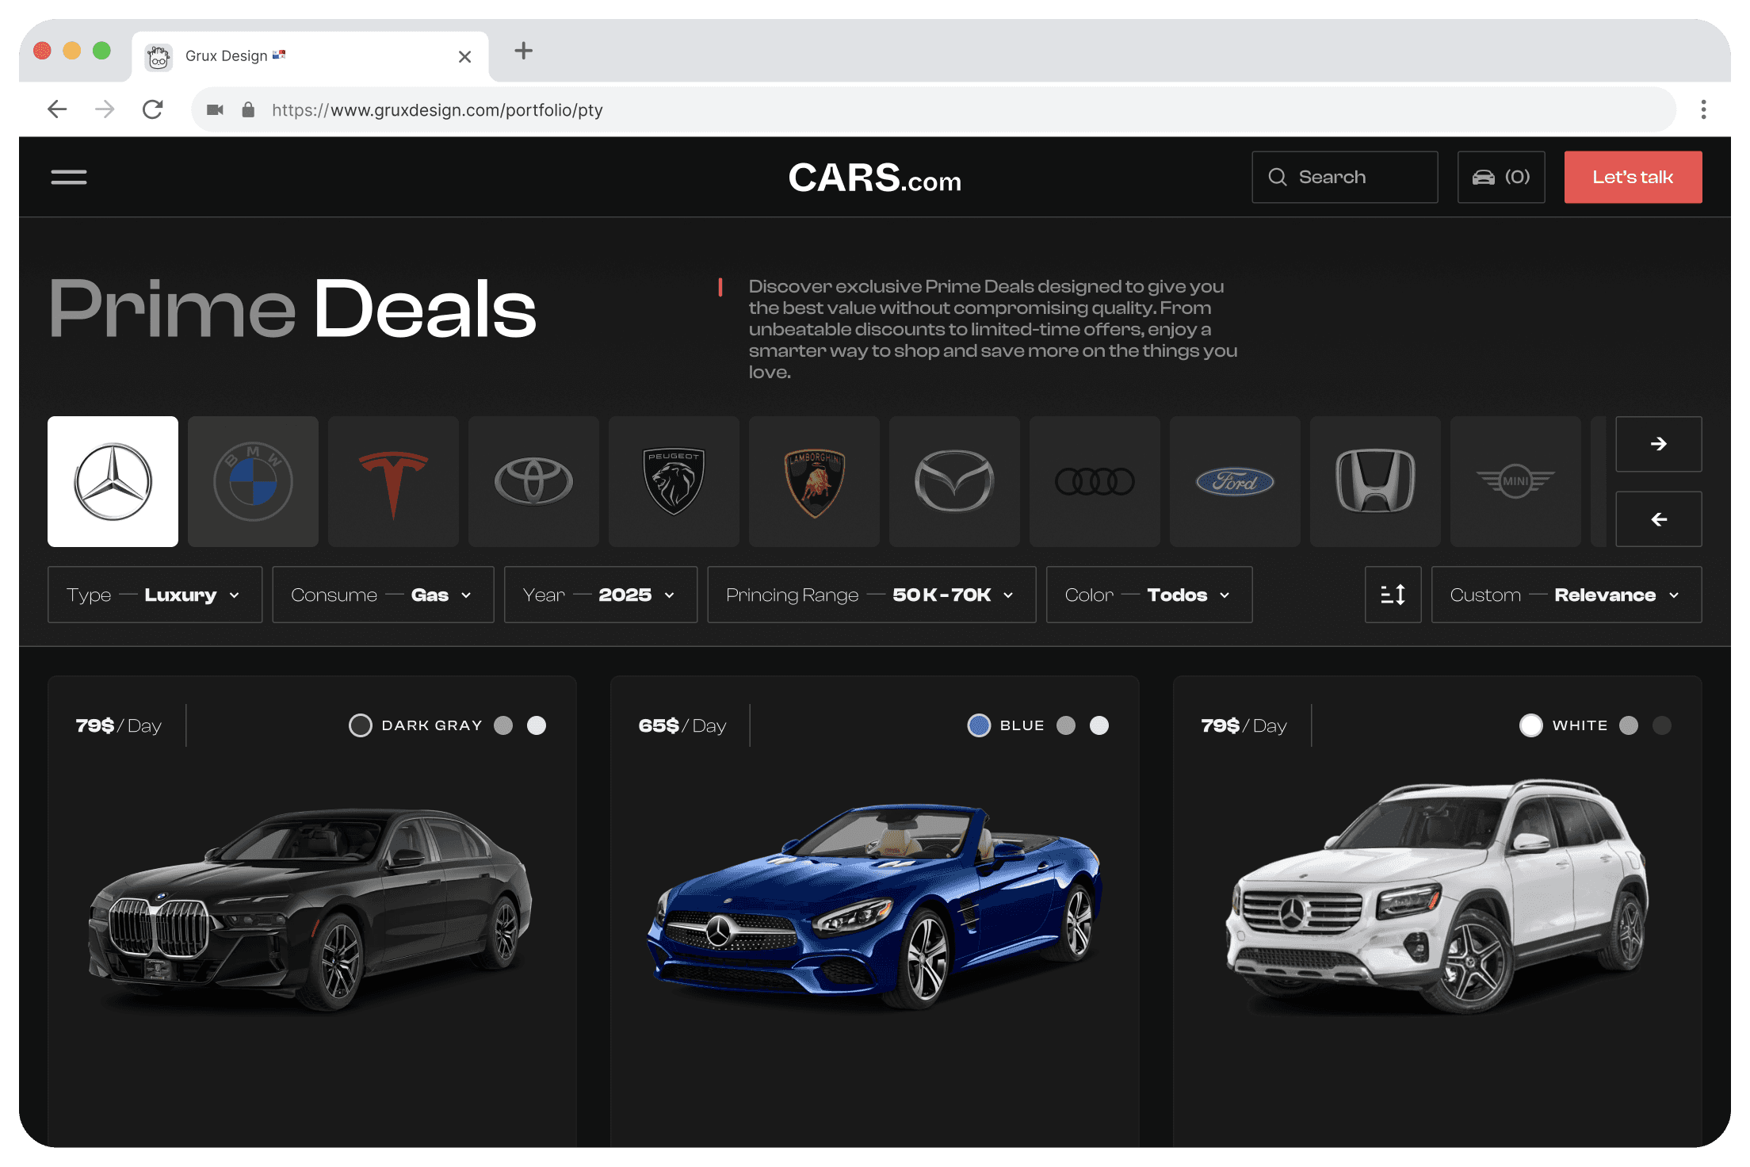
Task: Select White color radio on third car
Action: (x=1531, y=725)
